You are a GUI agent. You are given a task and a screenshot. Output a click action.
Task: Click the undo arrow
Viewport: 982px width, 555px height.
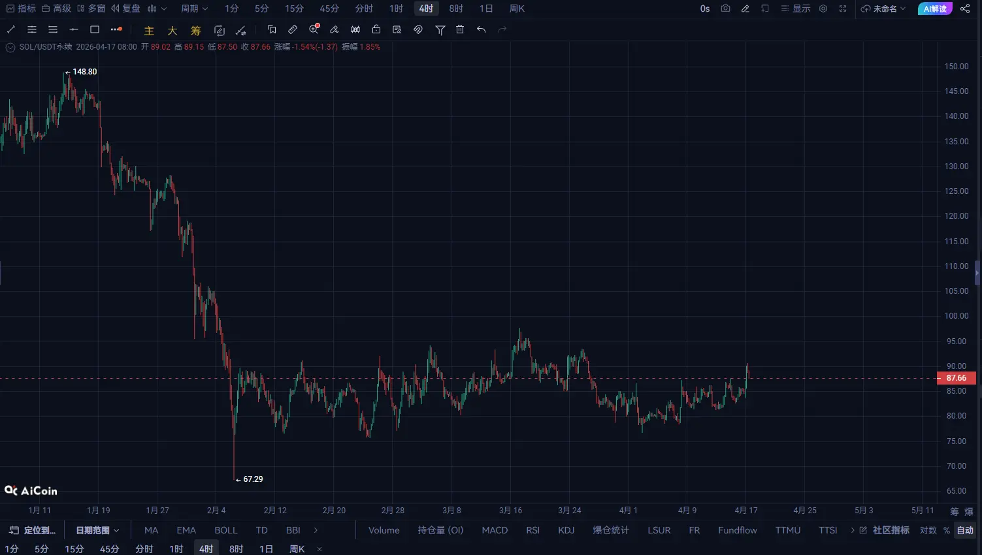pos(482,29)
